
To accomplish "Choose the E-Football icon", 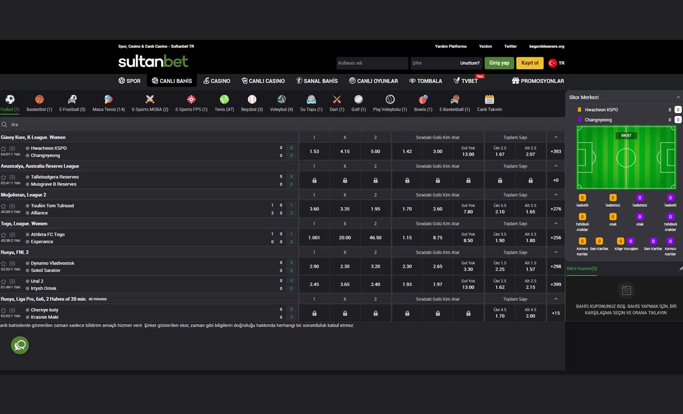I will point(72,99).
